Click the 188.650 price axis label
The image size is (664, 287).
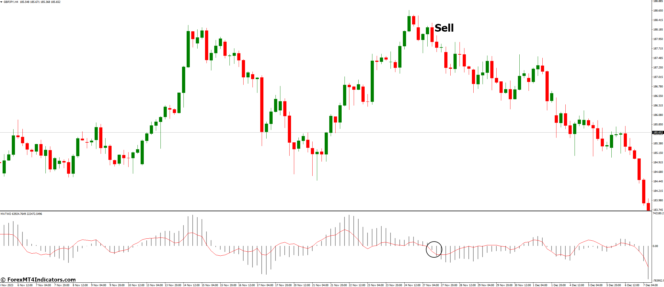tap(658, 11)
